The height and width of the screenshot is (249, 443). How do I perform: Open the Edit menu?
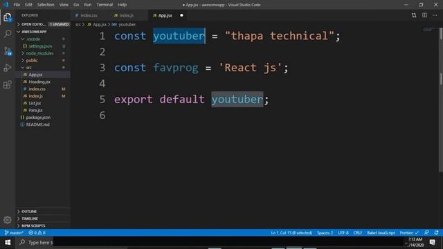(28, 5)
